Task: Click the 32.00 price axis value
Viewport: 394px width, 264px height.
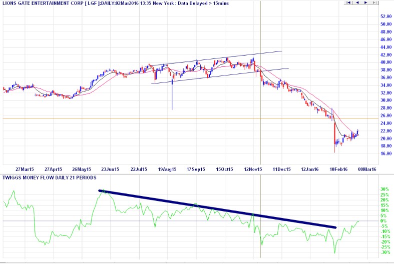Action: click(x=386, y=92)
